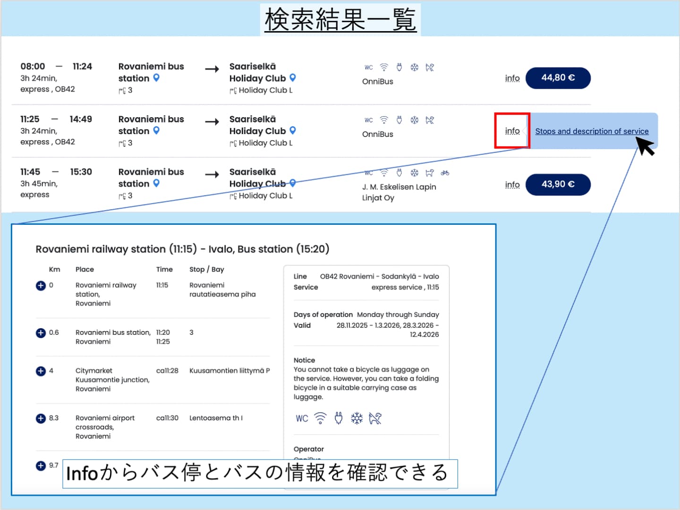Expand the Rovaniemi airport crossroads stop
The height and width of the screenshot is (510, 680).
pyautogui.click(x=41, y=418)
